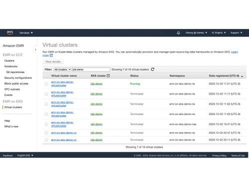Open VPC subnets in the sidebar

click(x=12, y=89)
